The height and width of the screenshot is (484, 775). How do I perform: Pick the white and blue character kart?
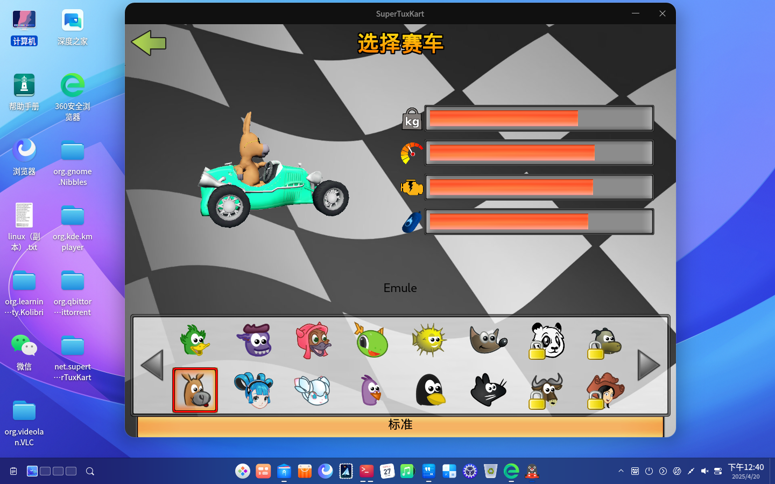tap(313, 390)
